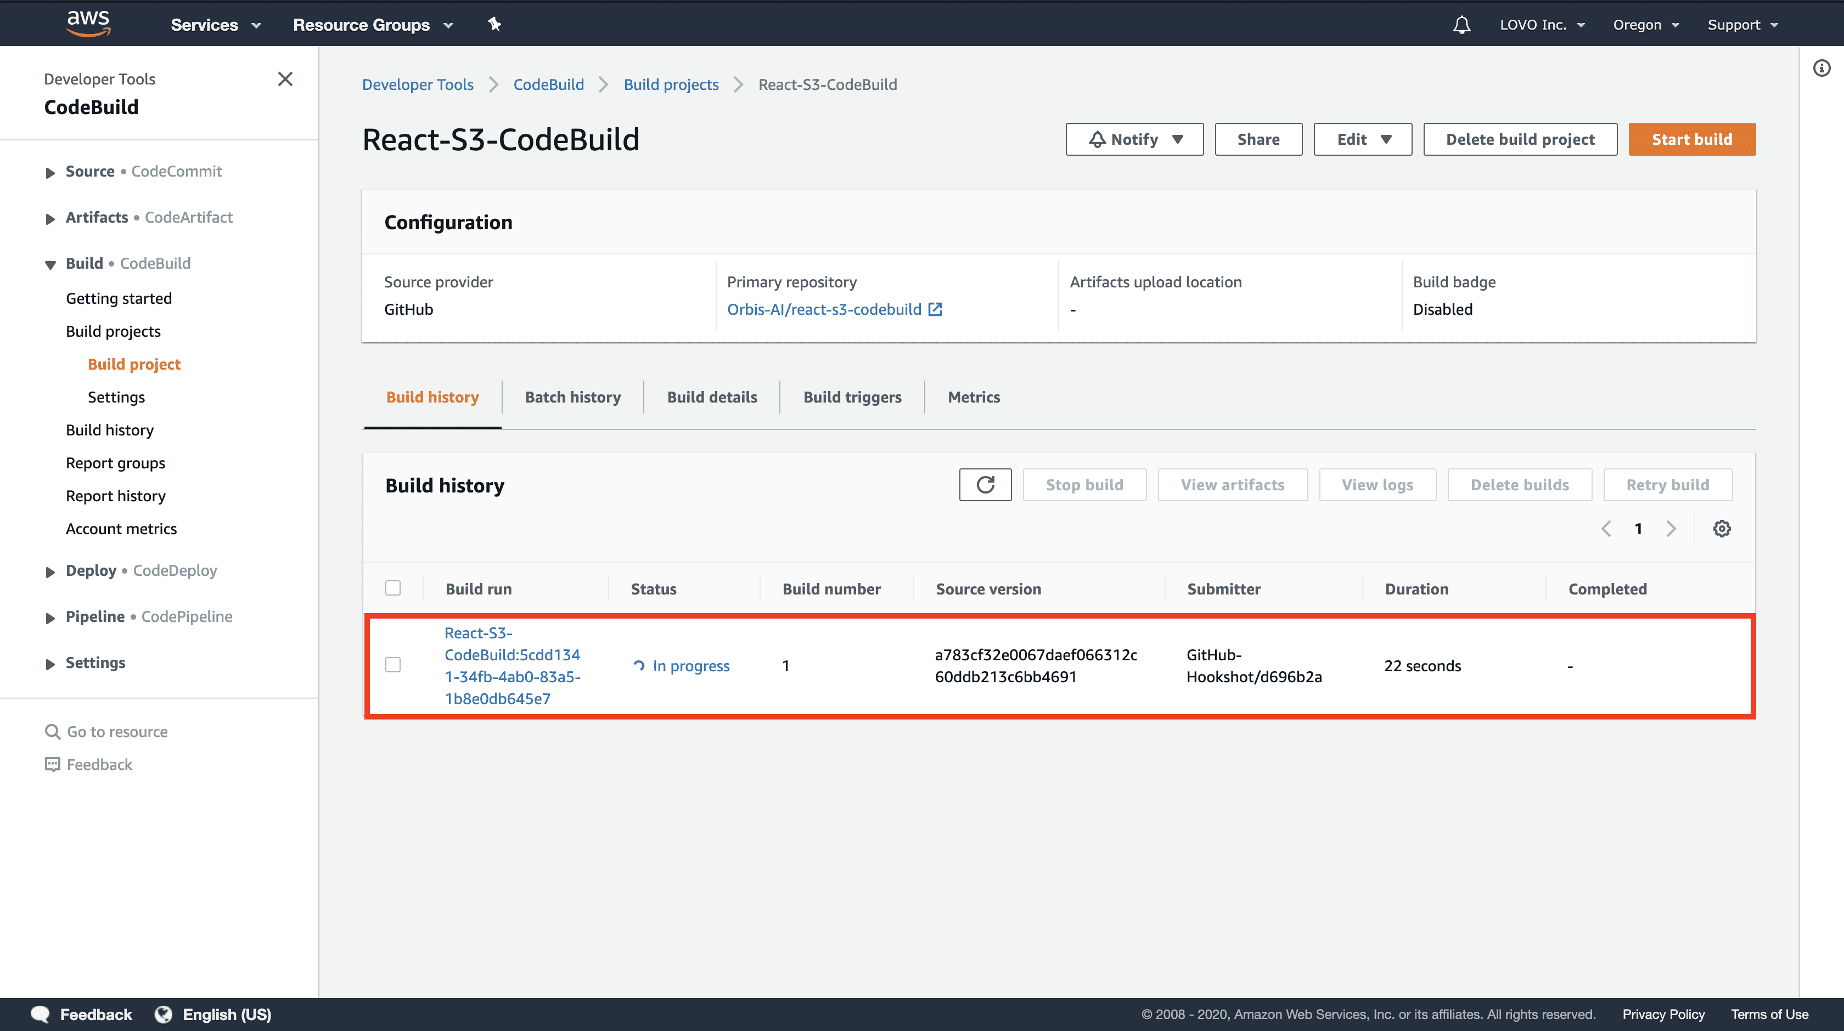Select Build project sidebar item
The height and width of the screenshot is (1031, 1844).
134,364
